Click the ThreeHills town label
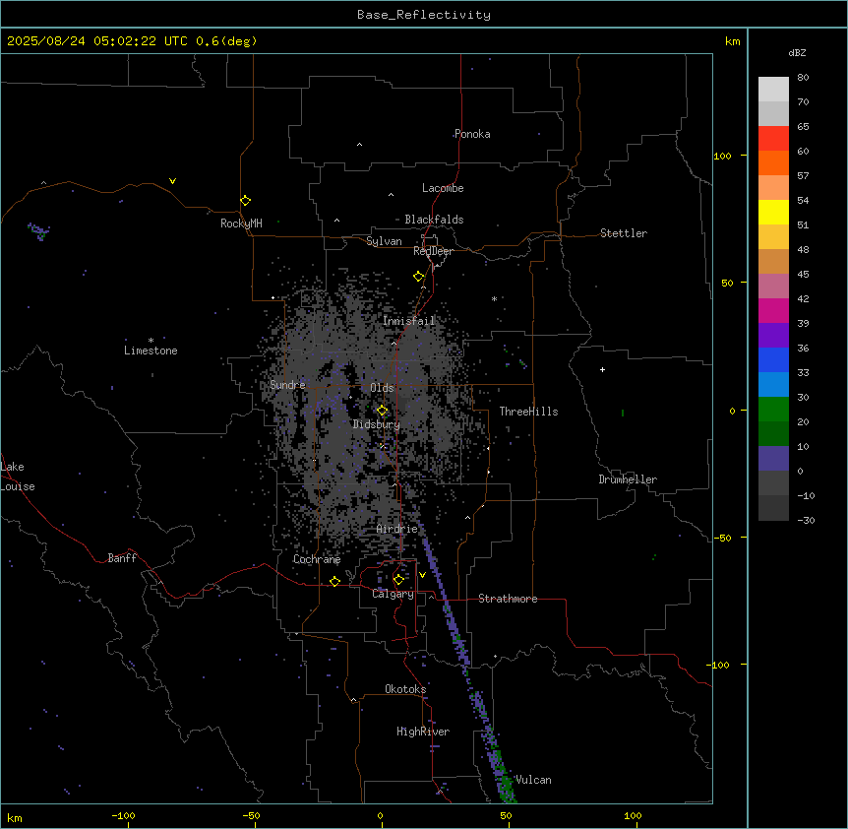 (x=528, y=412)
